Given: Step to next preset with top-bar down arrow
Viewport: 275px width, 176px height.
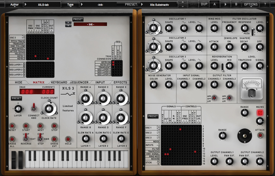Looking at the screenshot, I should point(182,6).
